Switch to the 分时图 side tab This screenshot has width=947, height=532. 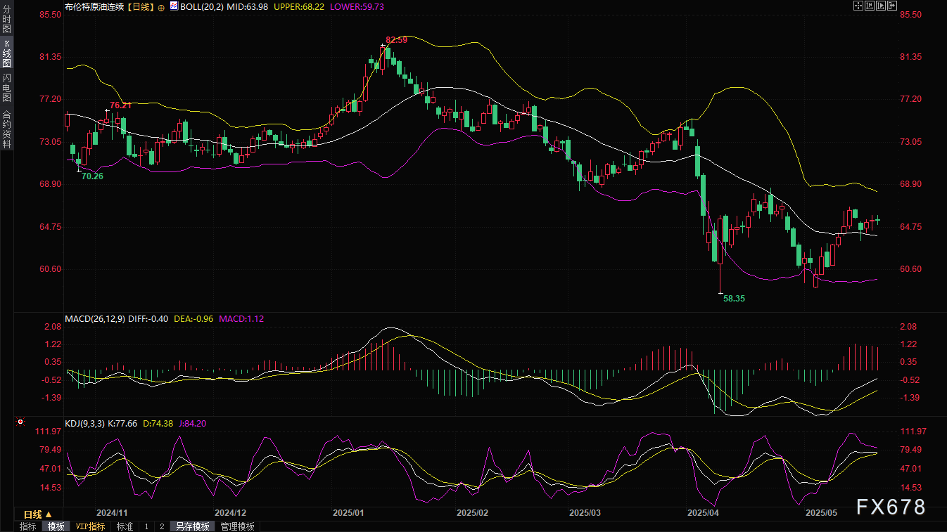coord(6,25)
